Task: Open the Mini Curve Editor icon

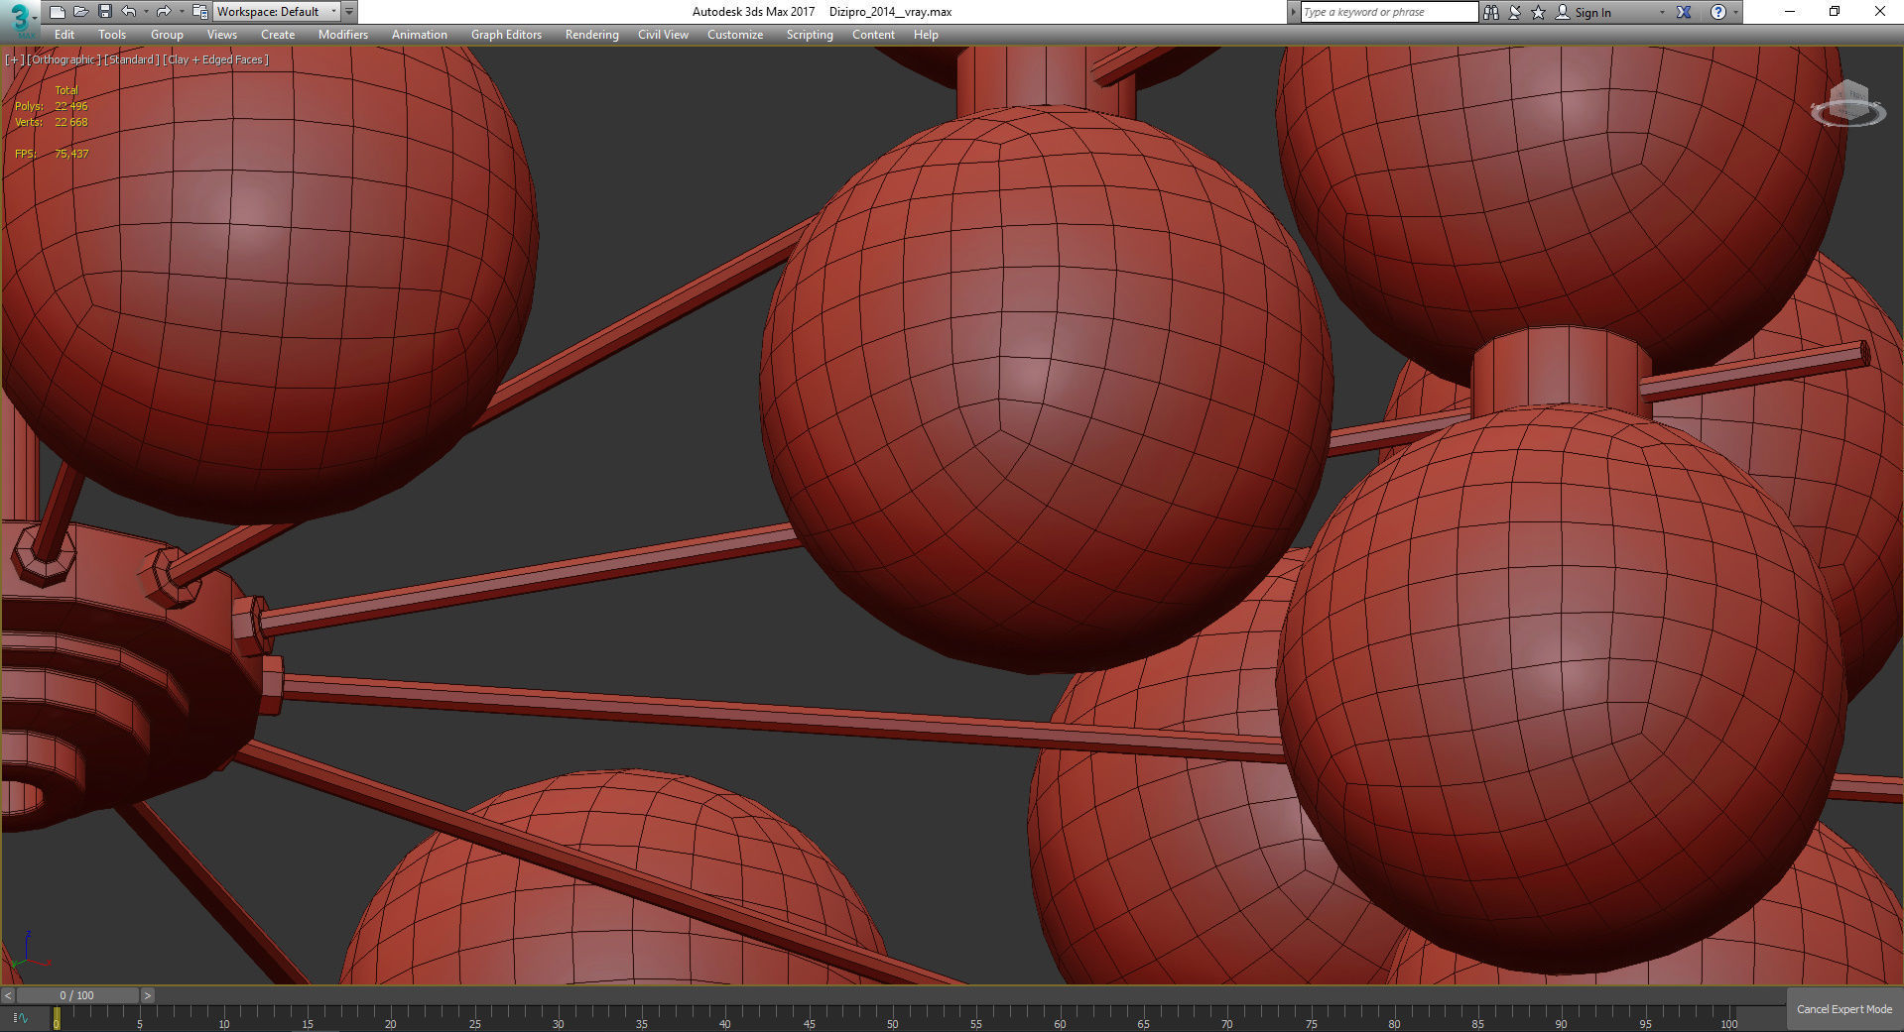Action: [x=19, y=1018]
